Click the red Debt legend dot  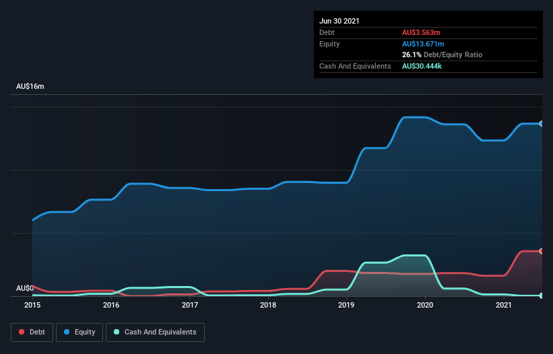[x=22, y=332]
